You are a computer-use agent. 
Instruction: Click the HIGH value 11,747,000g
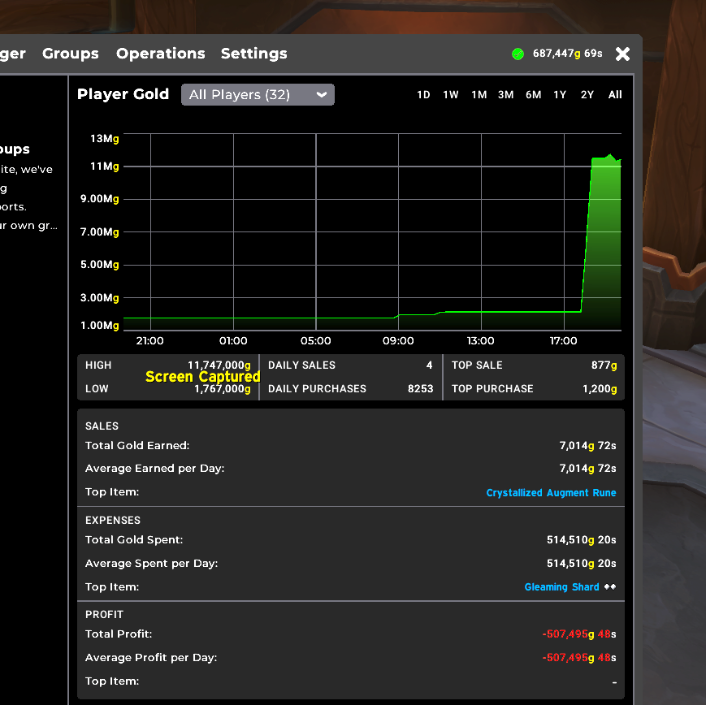219,365
